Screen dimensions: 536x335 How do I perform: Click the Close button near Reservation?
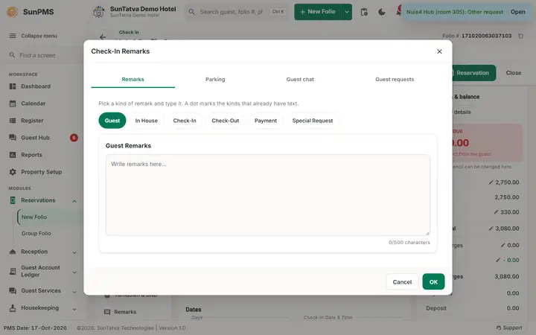[x=514, y=73]
